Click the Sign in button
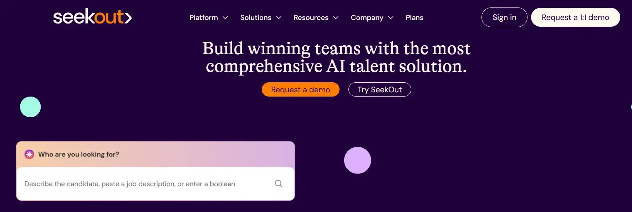 click(x=504, y=17)
